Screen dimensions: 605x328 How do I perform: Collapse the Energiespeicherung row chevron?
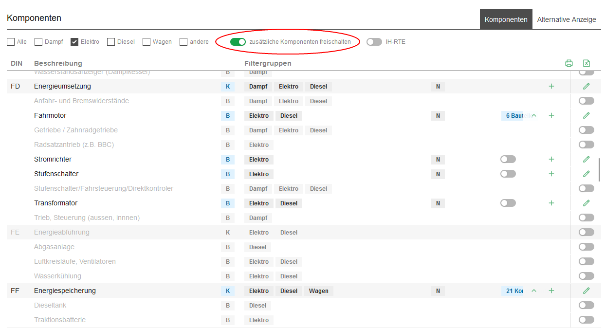click(533, 291)
